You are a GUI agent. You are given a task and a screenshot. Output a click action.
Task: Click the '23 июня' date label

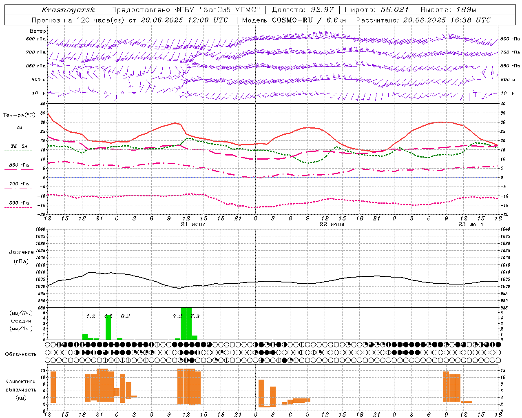click(x=470, y=224)
